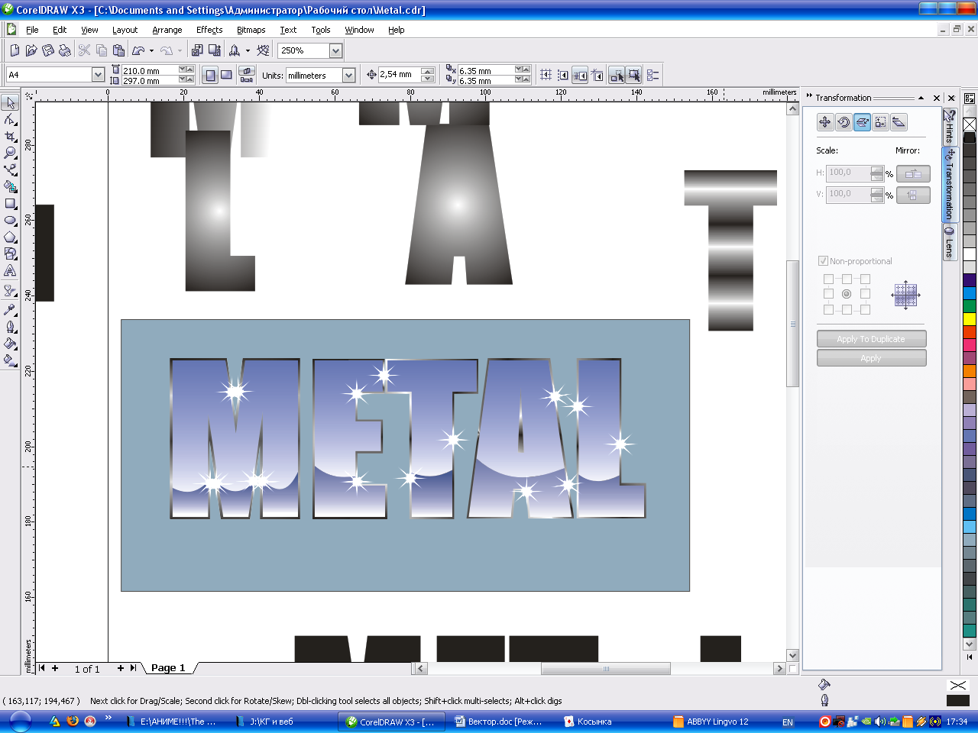The image size is (978, 733).
Task: Check the top-left anchor point box
Action: click(828, 279)
